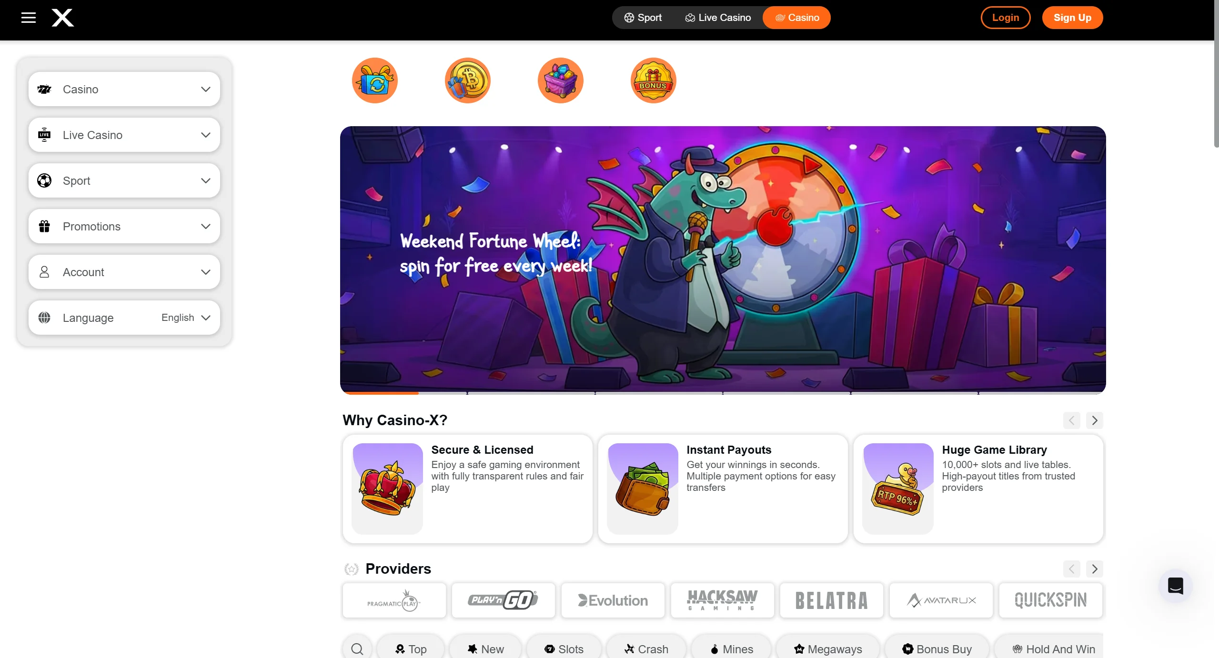Switch to the Sport top tab
This screenshot has width=1219, height=658.
coord(643,18)
